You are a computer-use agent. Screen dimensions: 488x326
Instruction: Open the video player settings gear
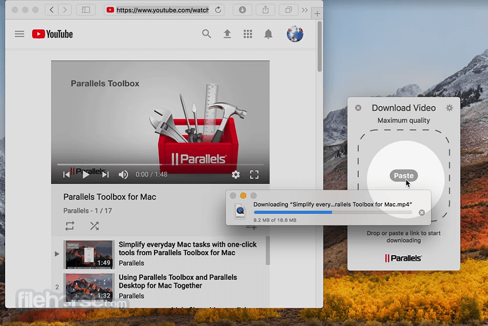236,175
